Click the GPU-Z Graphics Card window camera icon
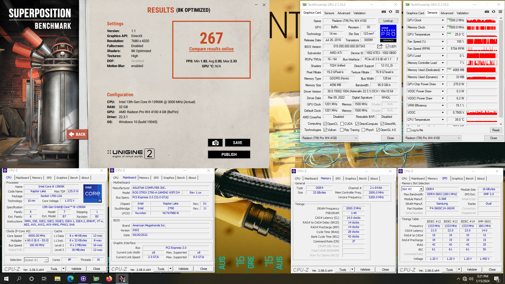Viewport: 505px width, 284px height. point(384,12)
